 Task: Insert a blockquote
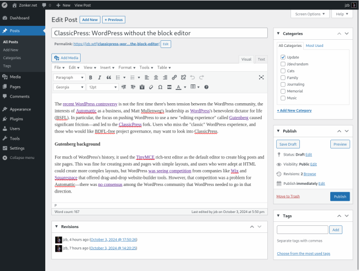(108, 78)
